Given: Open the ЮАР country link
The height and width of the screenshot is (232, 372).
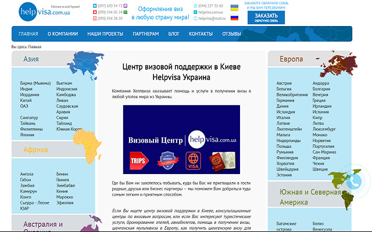Looking at the screenshot, I should (x=24, y=208).
